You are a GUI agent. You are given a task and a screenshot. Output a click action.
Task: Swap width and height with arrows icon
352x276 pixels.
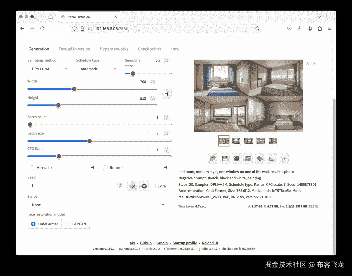[167, 94]
